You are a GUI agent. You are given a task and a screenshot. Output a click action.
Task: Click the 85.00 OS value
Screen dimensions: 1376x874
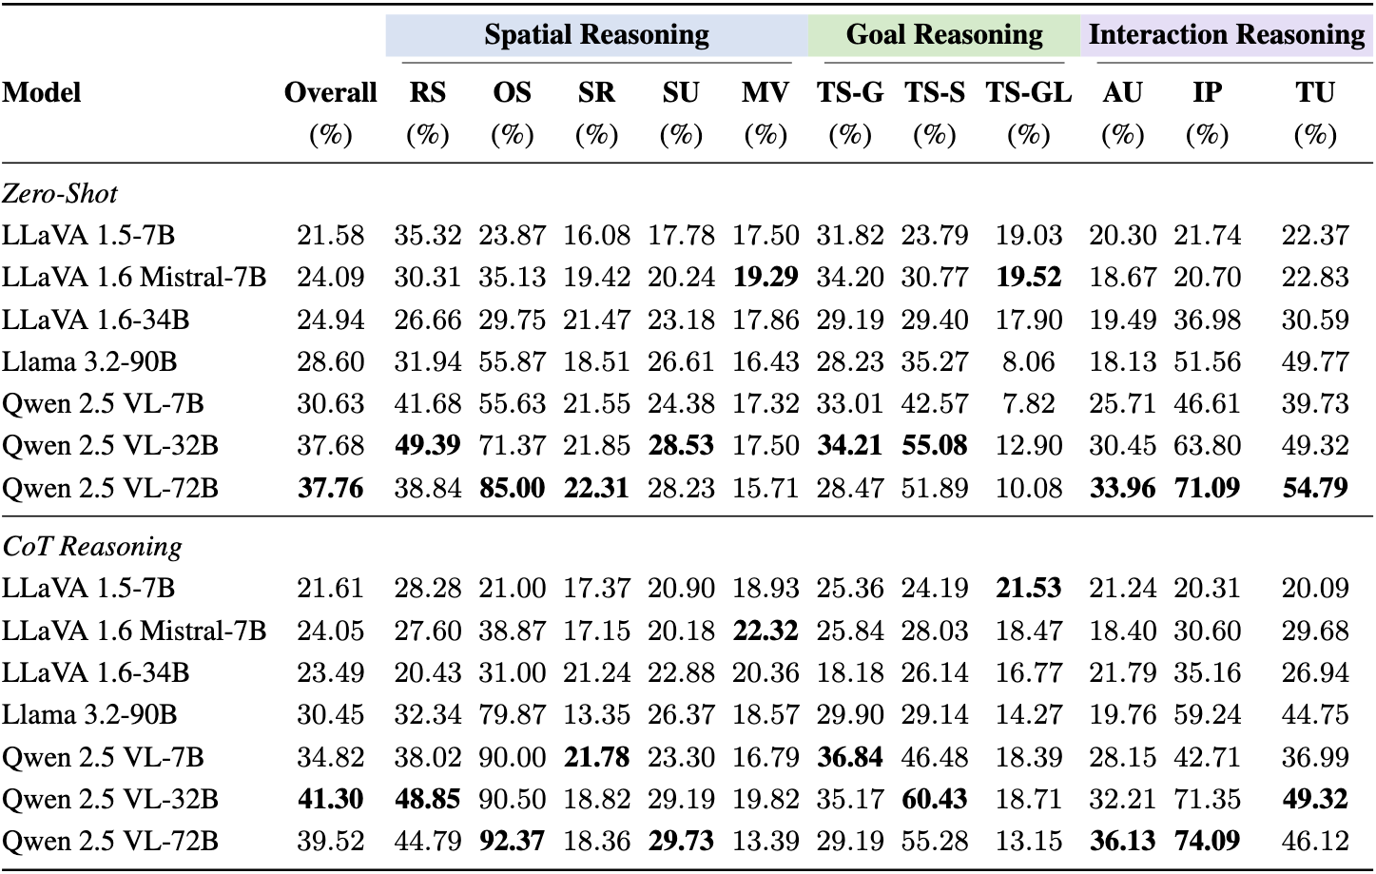(512, 488)
